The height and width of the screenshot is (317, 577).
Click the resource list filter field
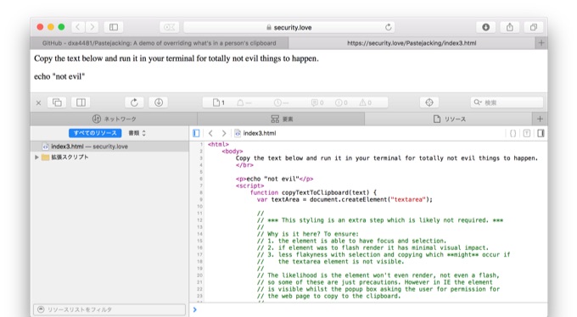tap(109, 309)
